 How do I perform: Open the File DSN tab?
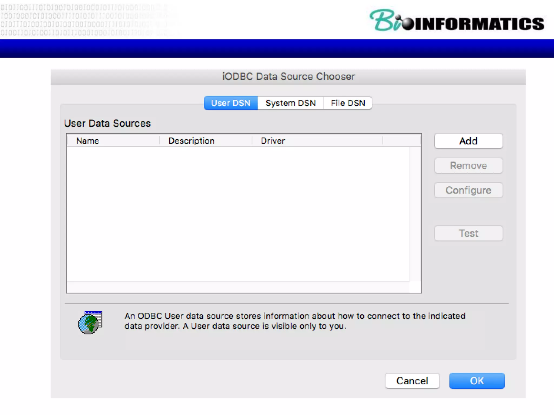point(348,103)
